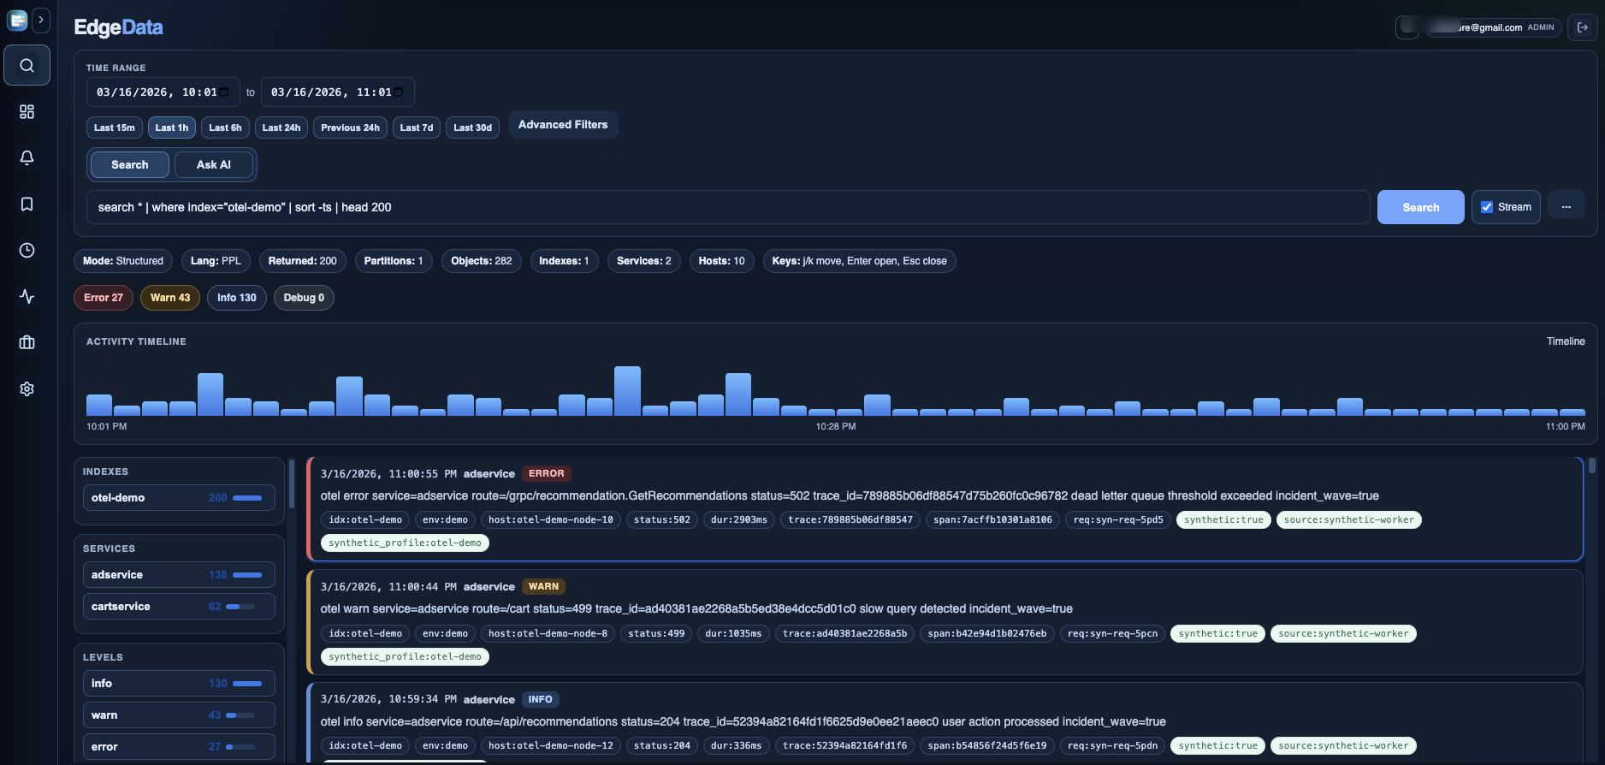The width and height of the screenshot is (1605, 765).
Task: Select the Last 24h range
Action: [x=281, y=127]
